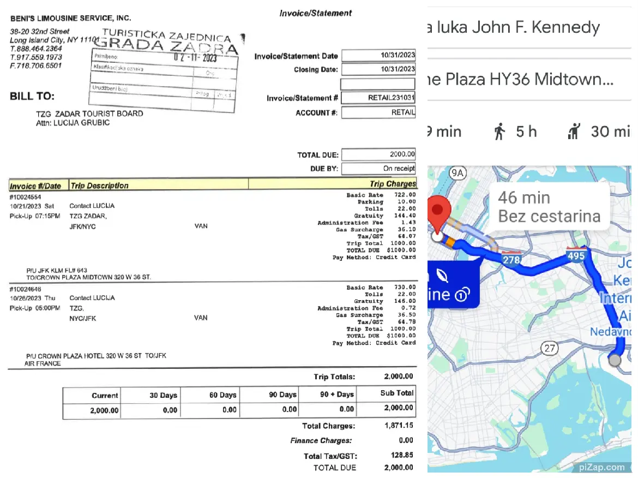Click the ACCOUNT # field showing RETAIL
The image size is (638, 478).
tap(378, 112)
